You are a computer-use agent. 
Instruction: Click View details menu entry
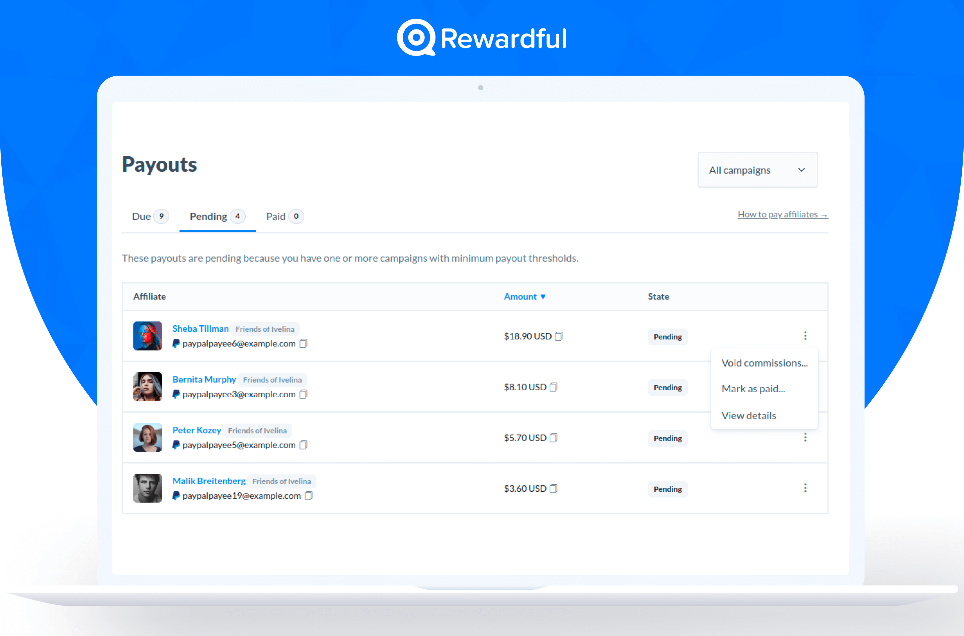coord(749,415)
